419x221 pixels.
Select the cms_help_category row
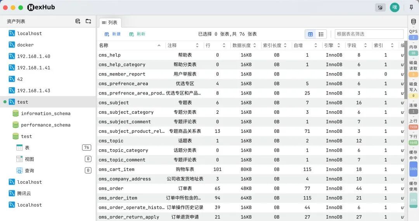point(250,65)
